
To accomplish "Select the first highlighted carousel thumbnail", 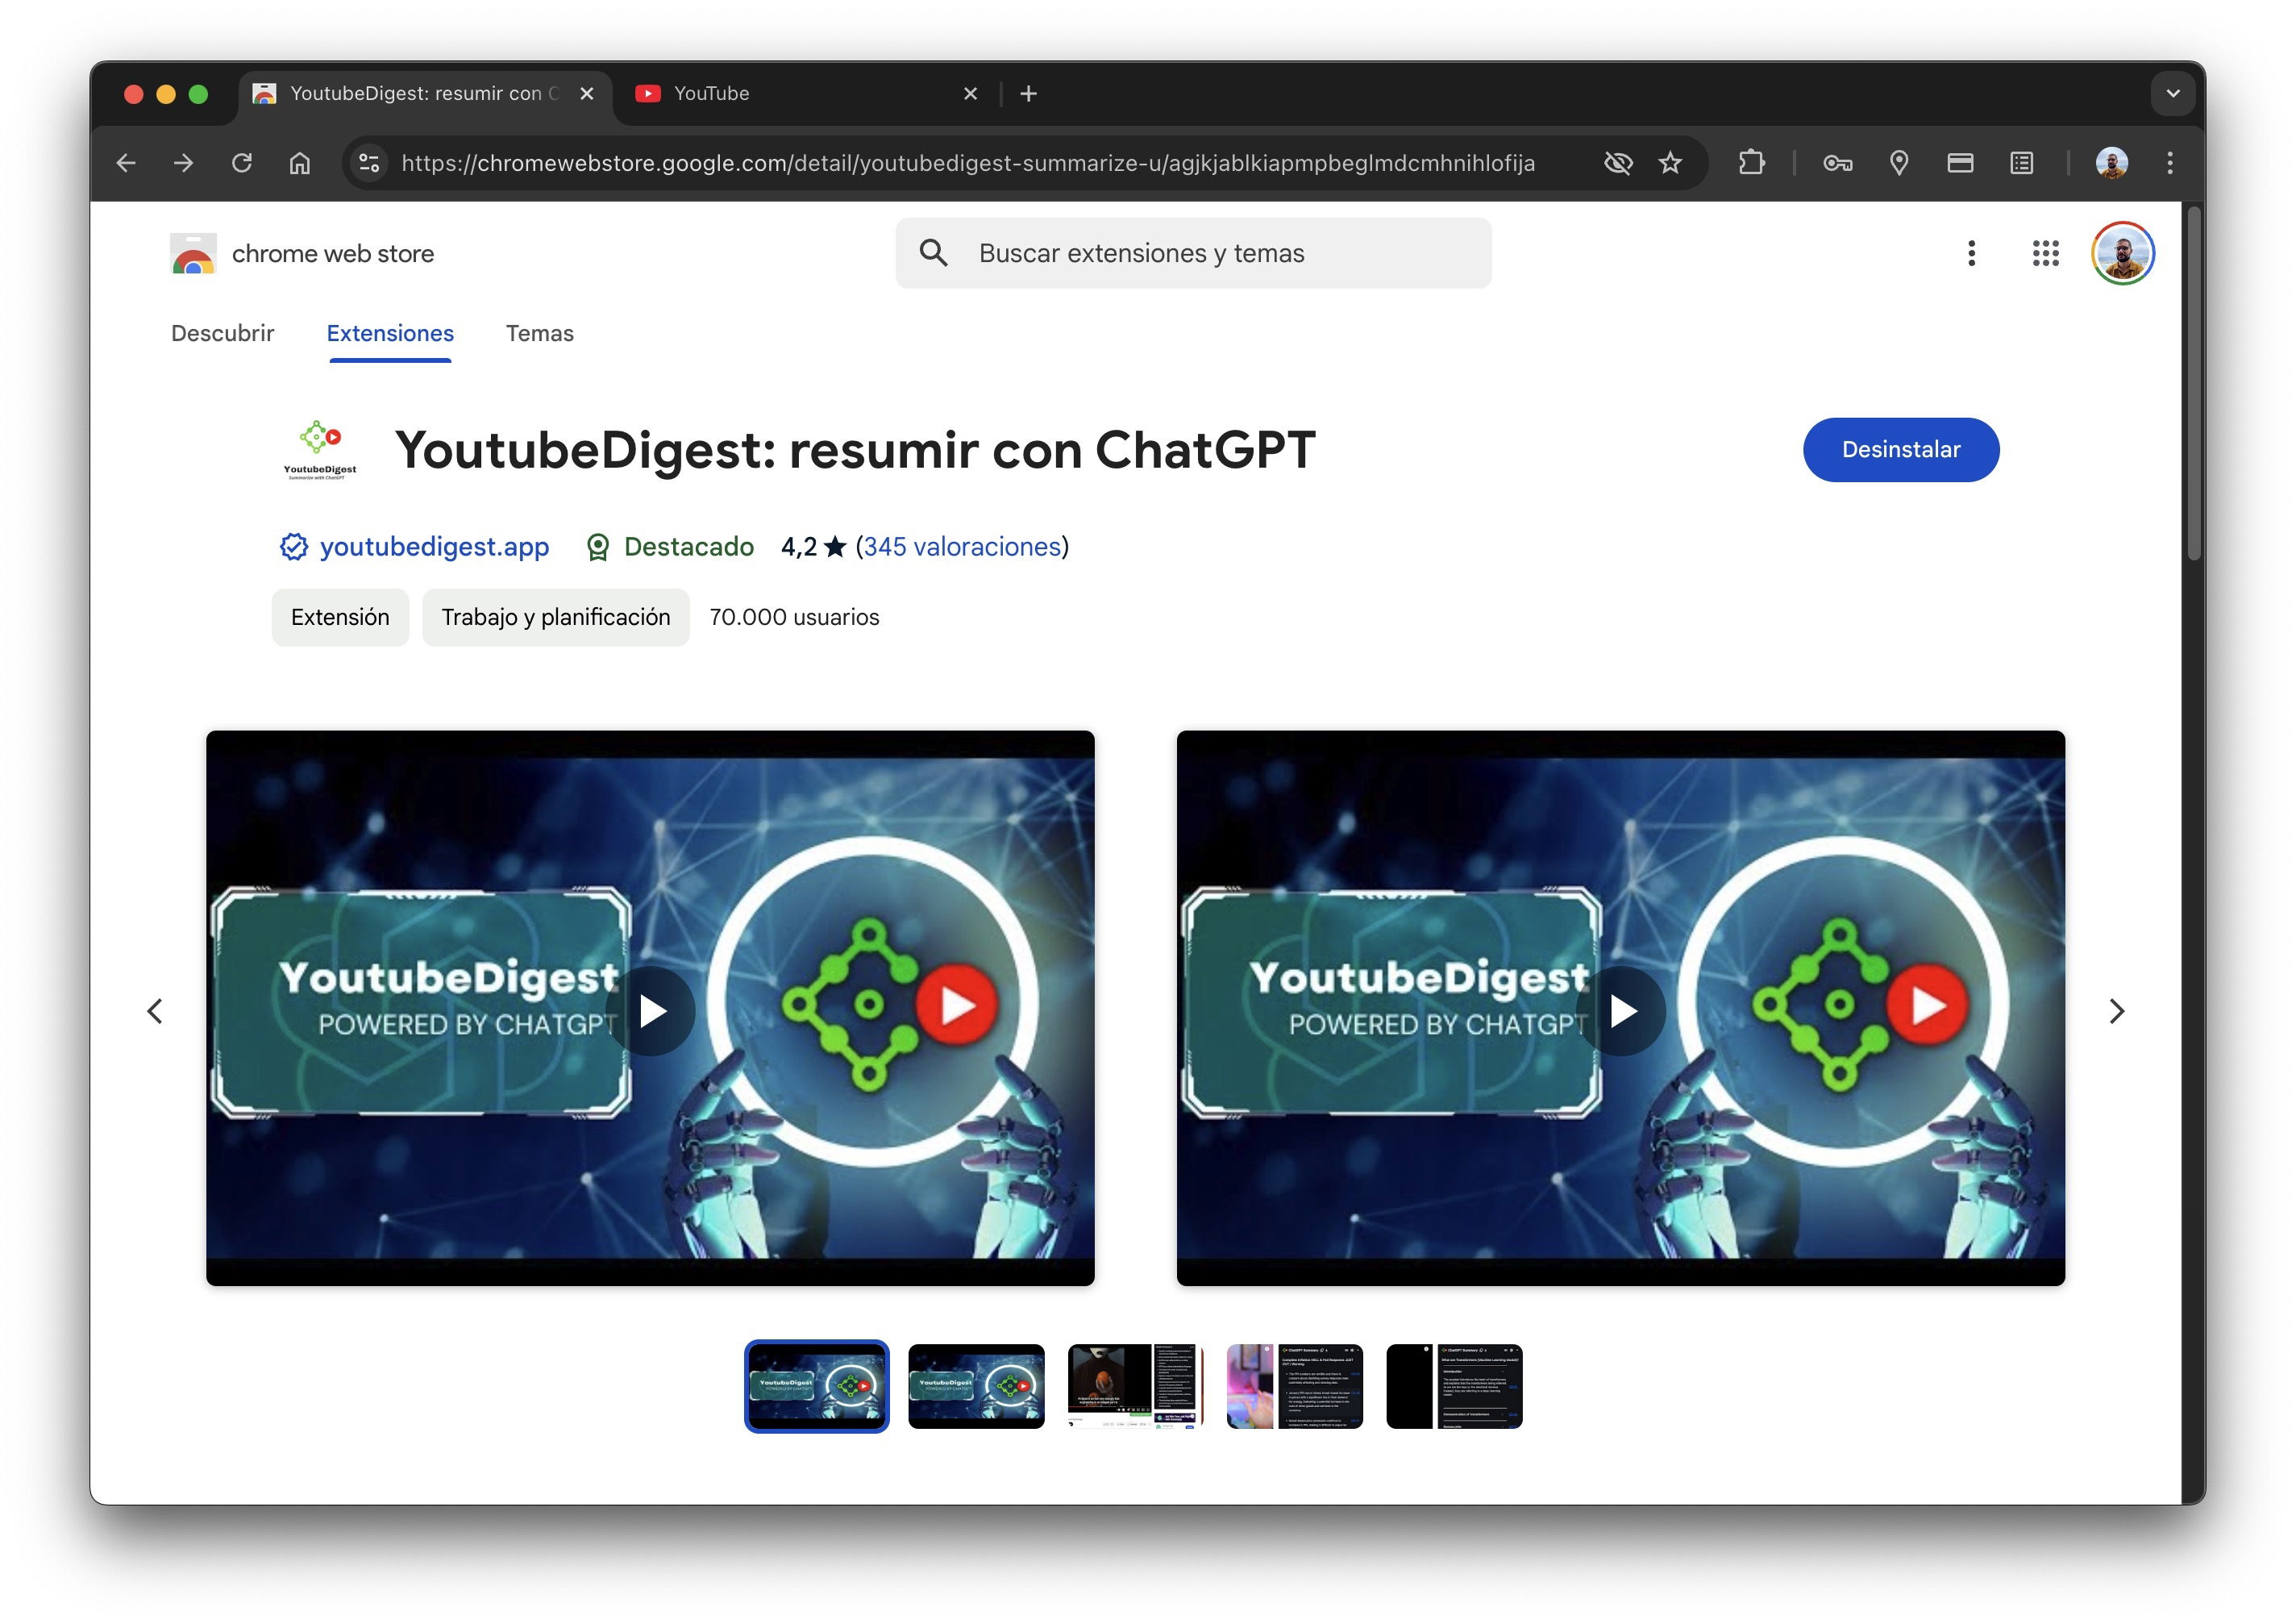I will coord(817,1386).
